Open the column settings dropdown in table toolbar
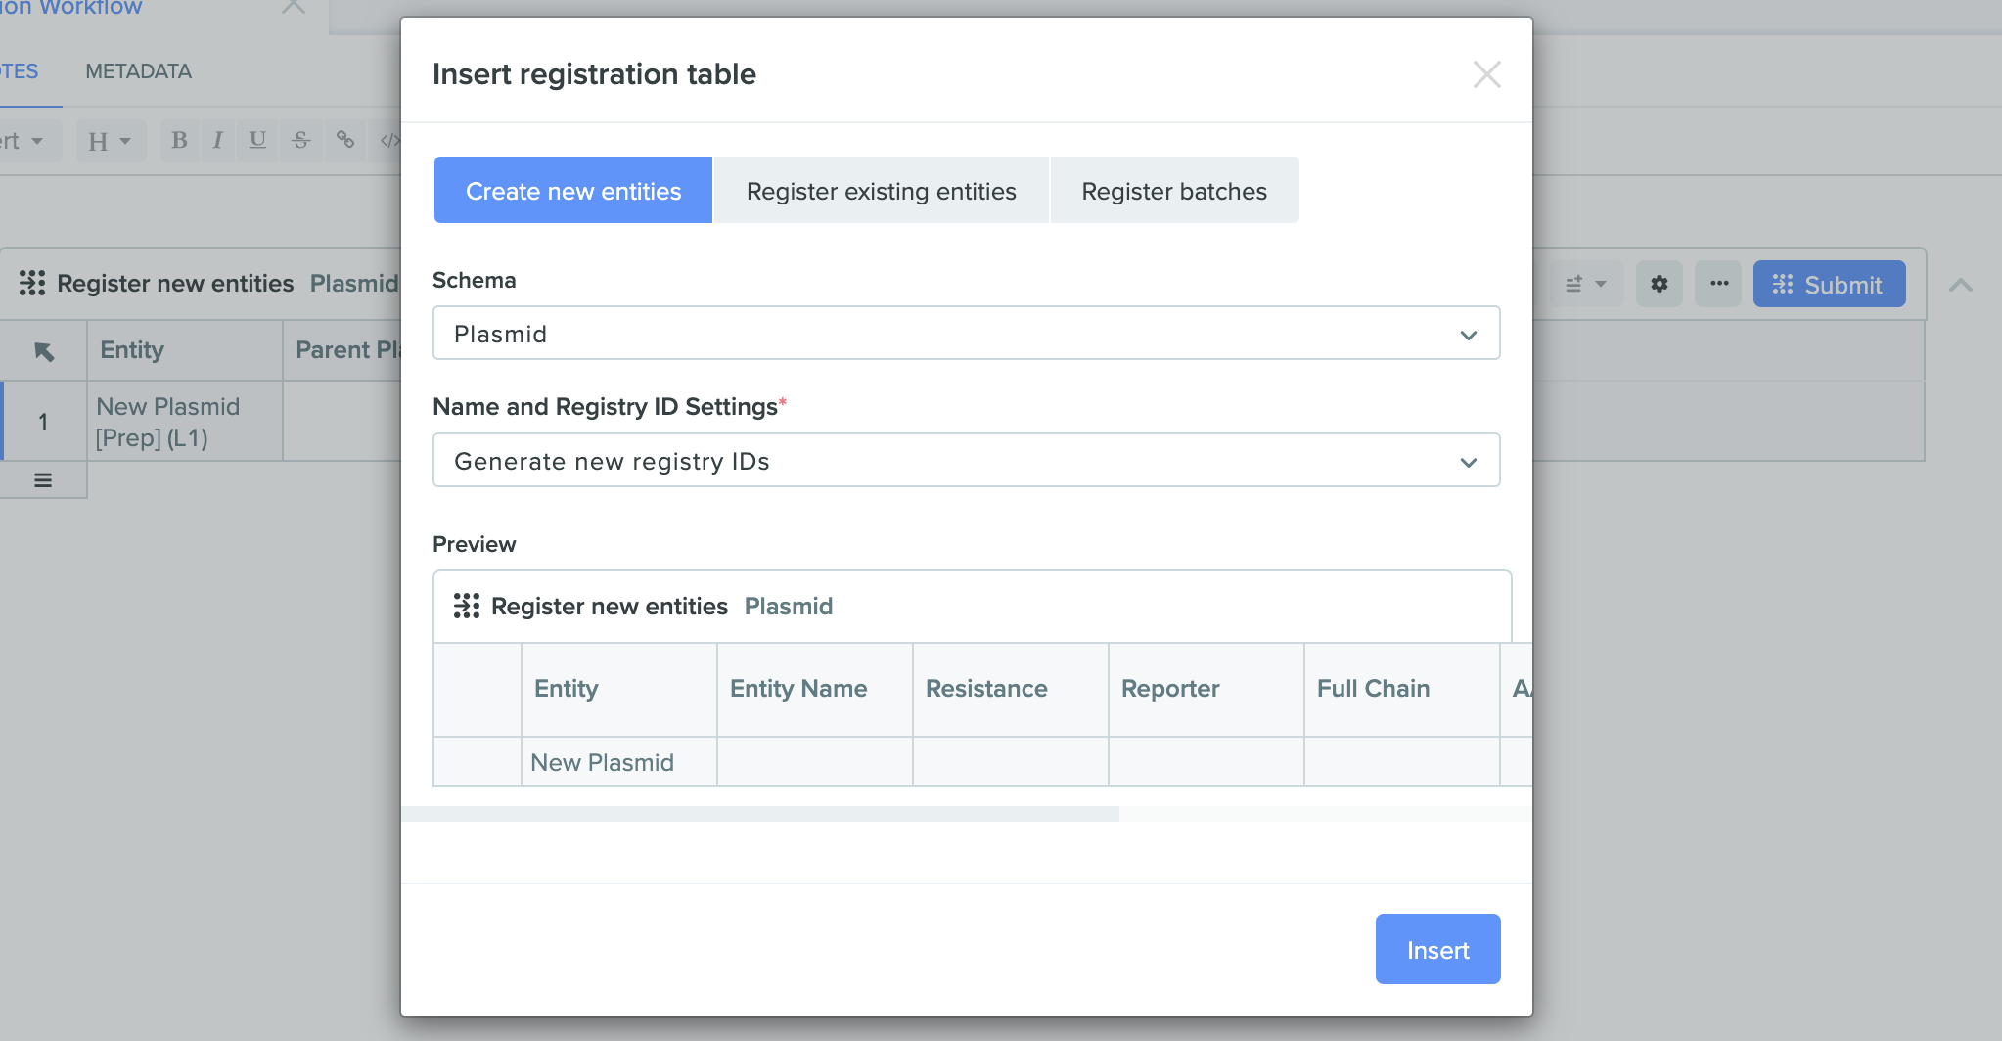Screen dimensions: 2002x1041 (x=1586, y=284)
